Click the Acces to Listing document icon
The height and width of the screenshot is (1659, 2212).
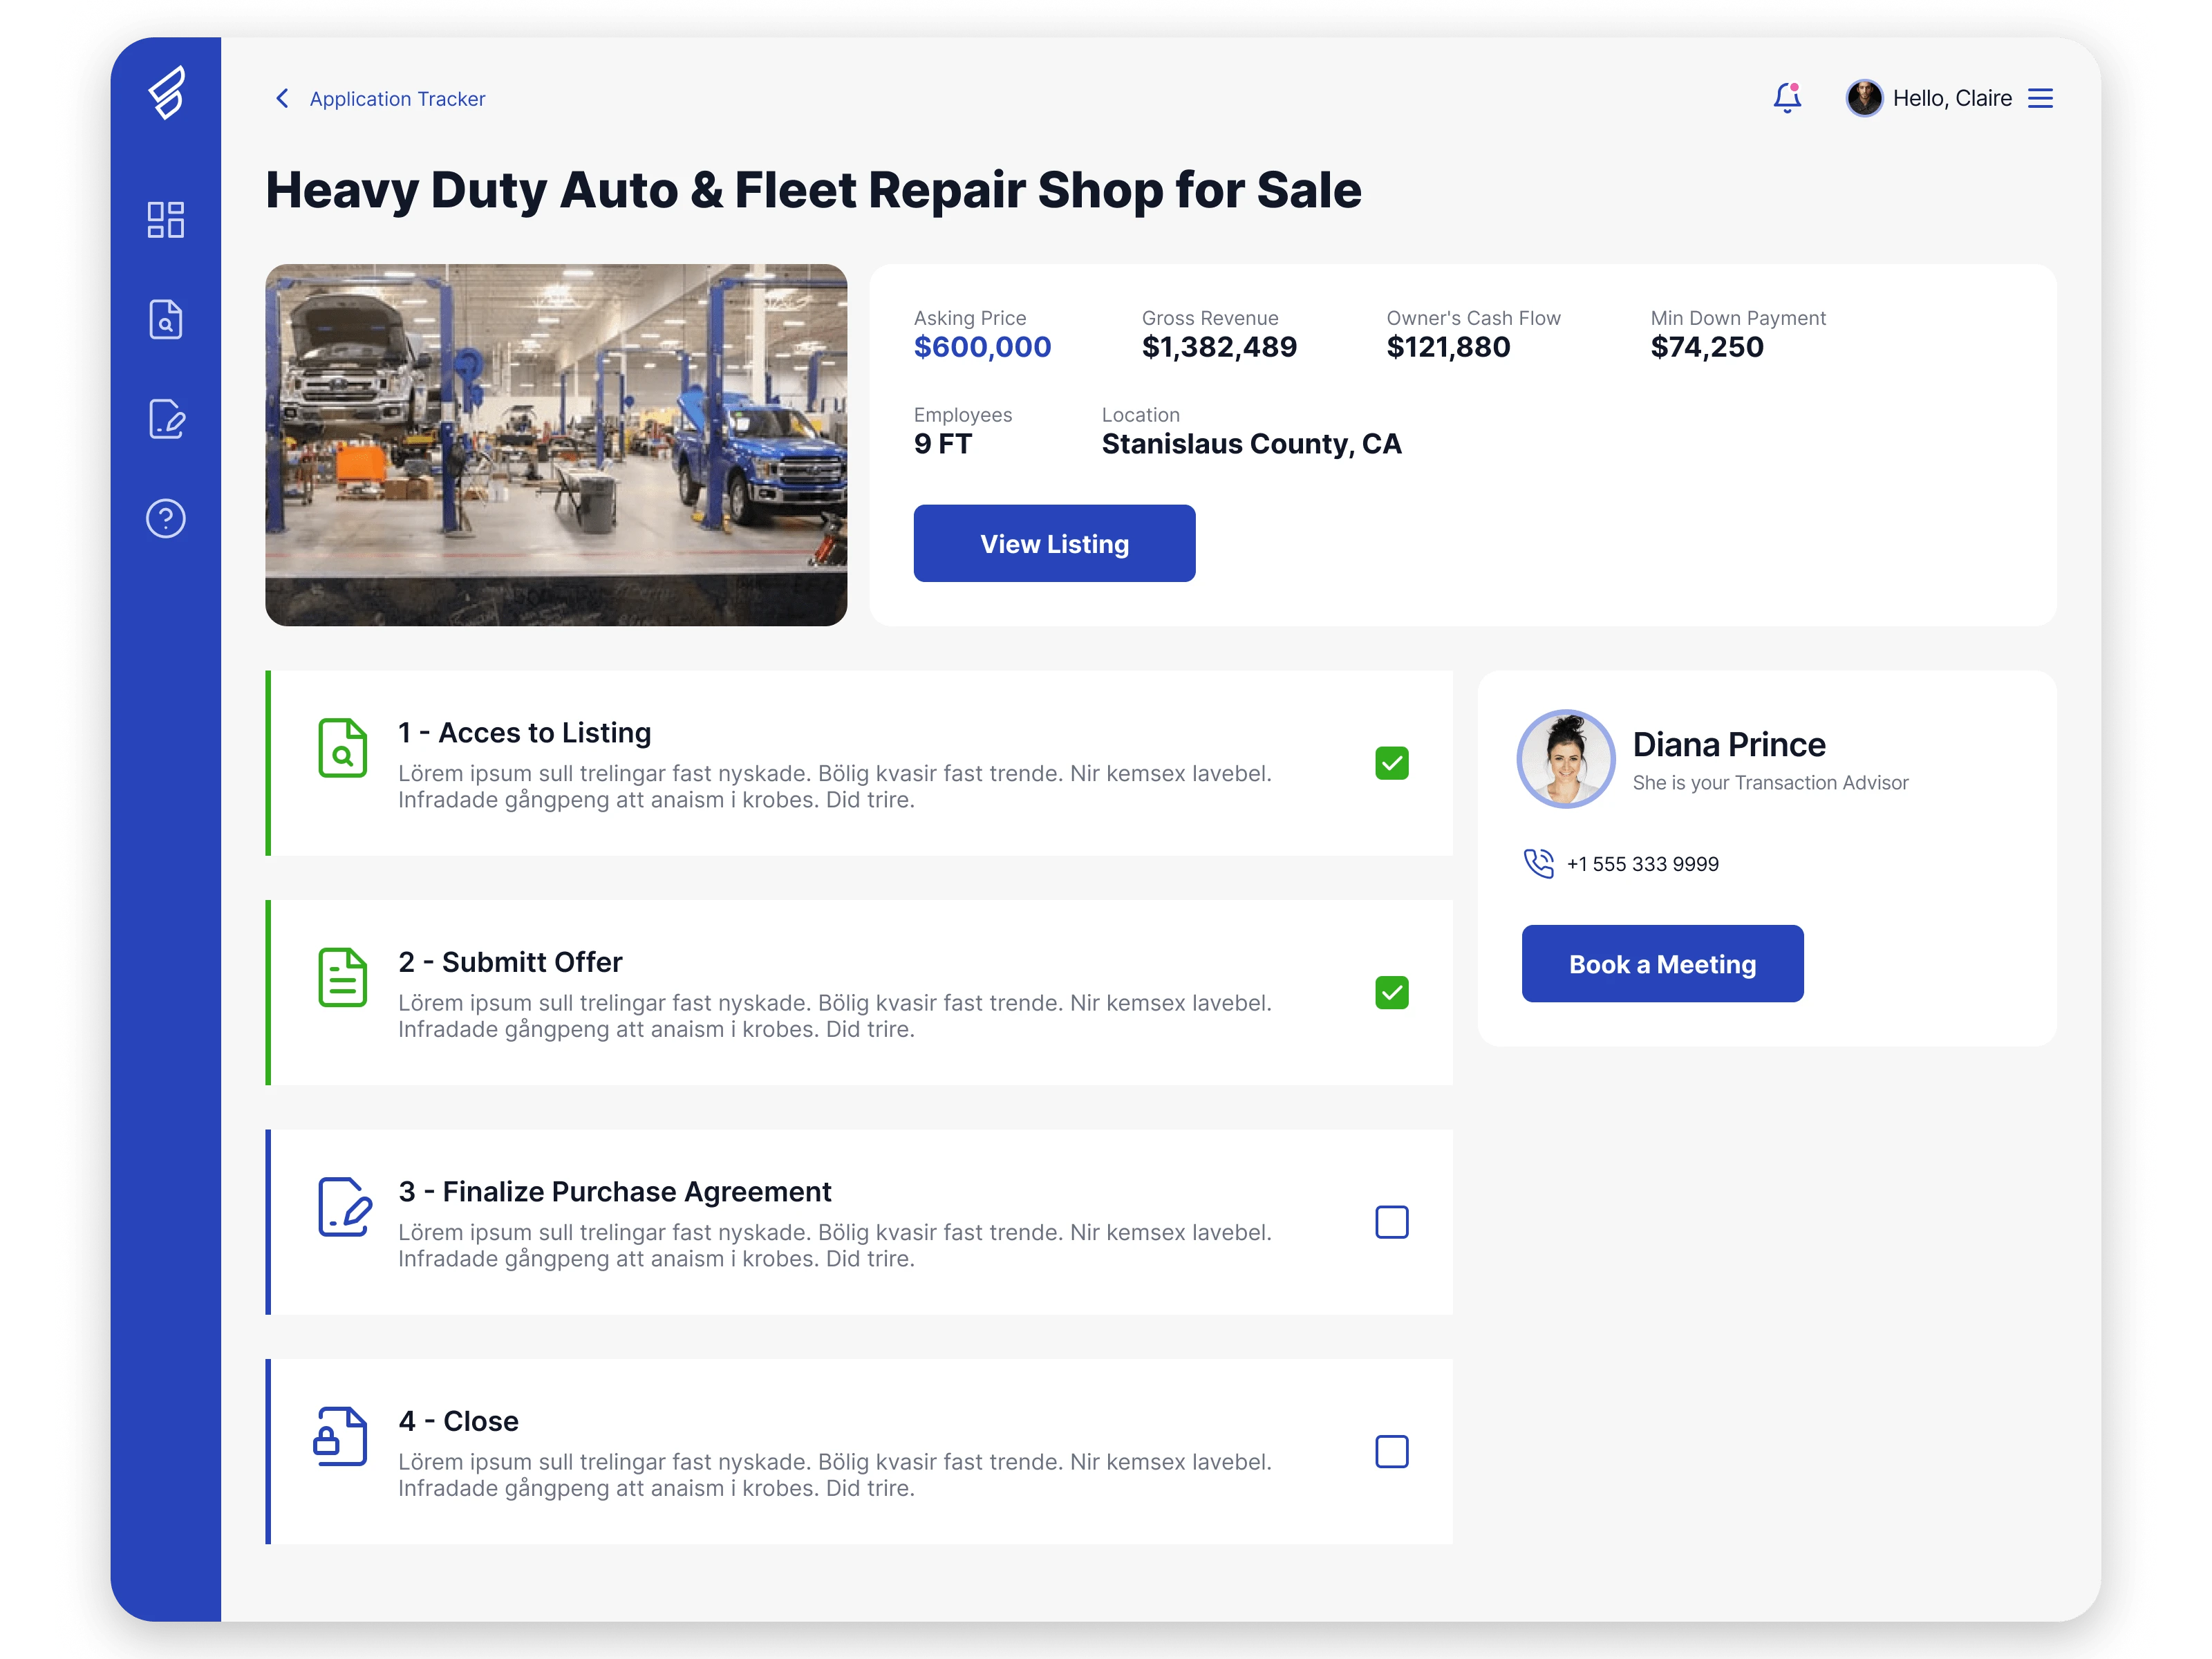[x=342, y=748]
